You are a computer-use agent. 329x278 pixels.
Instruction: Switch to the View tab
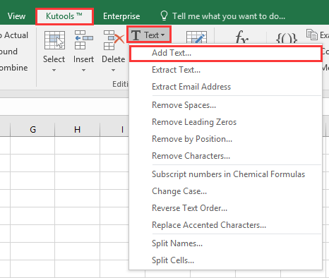coord(16,16)
